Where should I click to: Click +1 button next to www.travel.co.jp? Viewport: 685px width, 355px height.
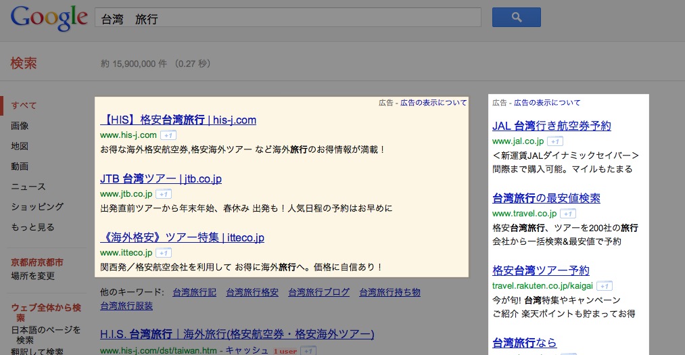tap(568, 214)
